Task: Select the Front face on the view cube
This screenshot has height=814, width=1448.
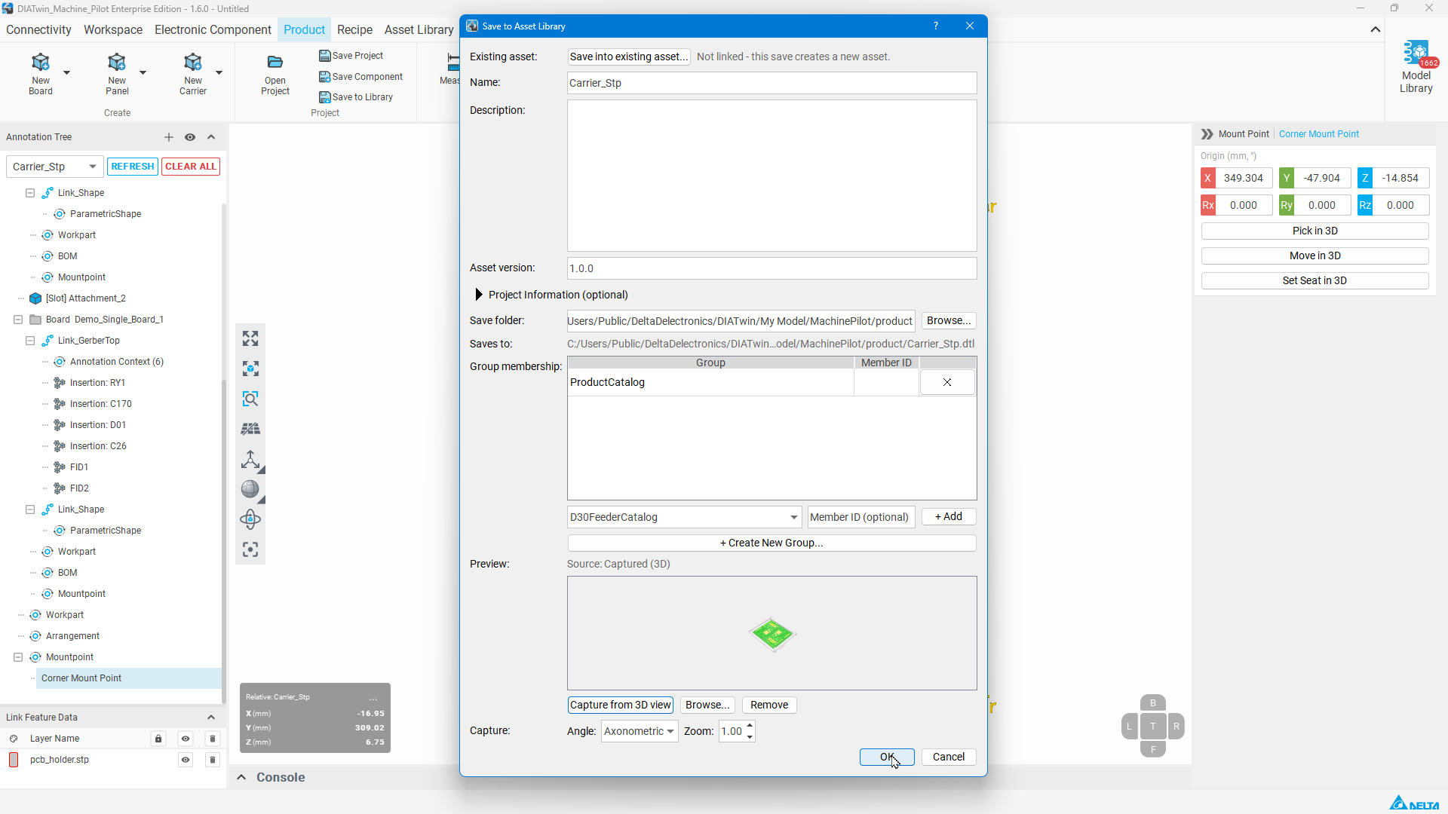Action: click(x=1153, y=749)
